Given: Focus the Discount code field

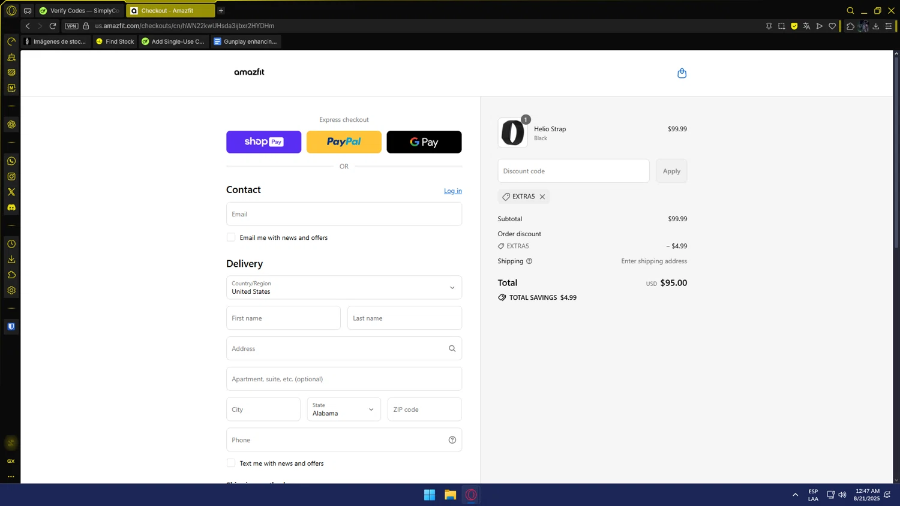Looking at the screenshot, I should (x=574, y=171).
